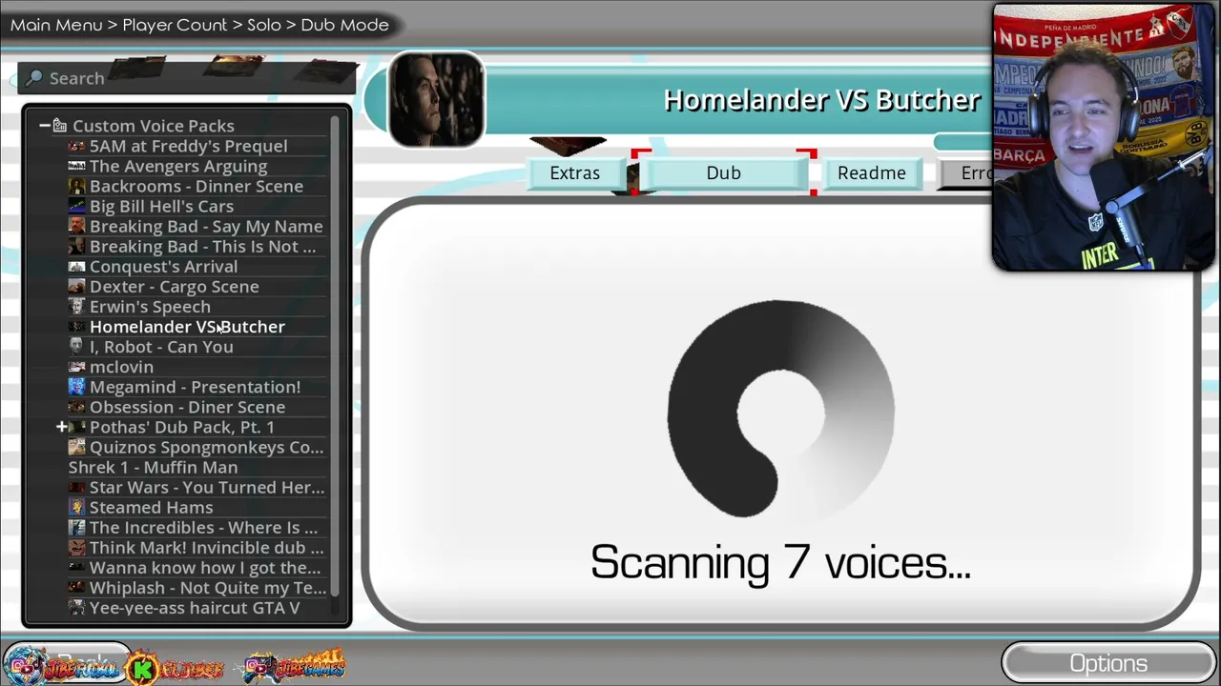Open the Options button
The height and width of the screenshot is (686, 1221).
(1108, 663)
